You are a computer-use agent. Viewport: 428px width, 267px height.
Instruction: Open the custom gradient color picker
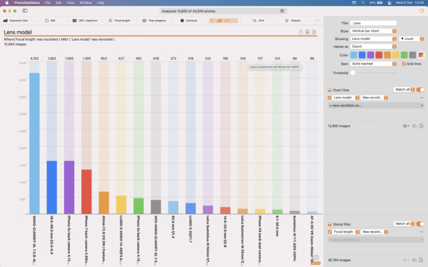click(x=421, y=55)
